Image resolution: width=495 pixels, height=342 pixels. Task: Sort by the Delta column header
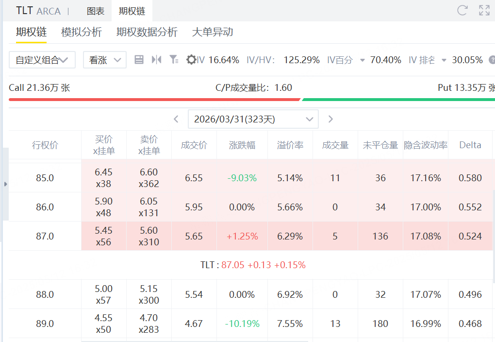click(x=470, y=145)
